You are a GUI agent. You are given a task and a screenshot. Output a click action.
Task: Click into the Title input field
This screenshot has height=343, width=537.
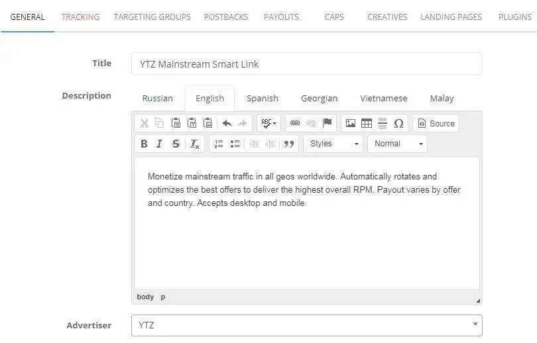point(306,64)
